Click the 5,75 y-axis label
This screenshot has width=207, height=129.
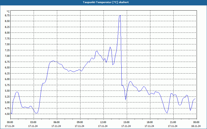[8, 85]
